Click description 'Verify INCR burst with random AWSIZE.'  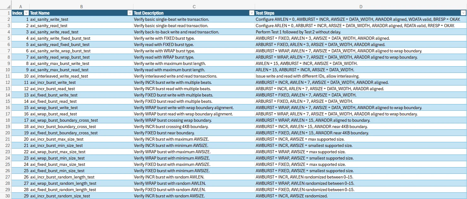pos(169,196)
